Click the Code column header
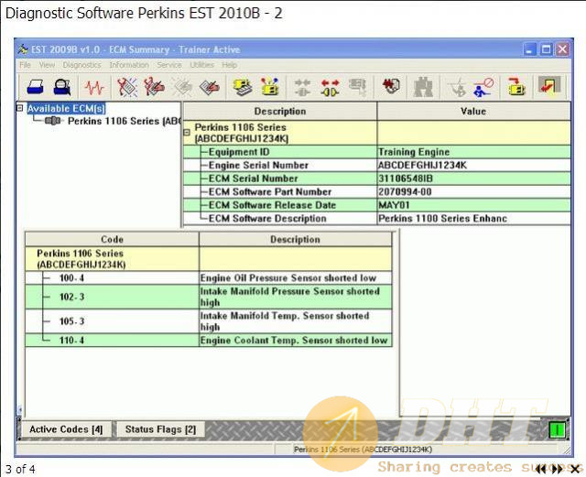586x477 pixels. 112,239
